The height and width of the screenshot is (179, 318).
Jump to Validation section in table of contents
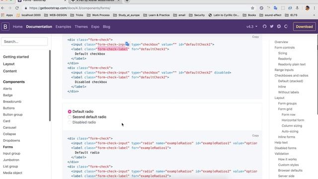coord(282,154)
